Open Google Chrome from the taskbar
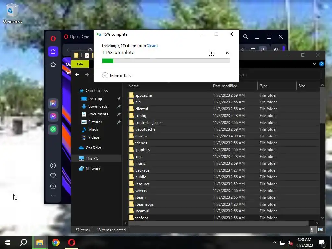This screenshot has height=249, width=332. (x=56, y=243)
